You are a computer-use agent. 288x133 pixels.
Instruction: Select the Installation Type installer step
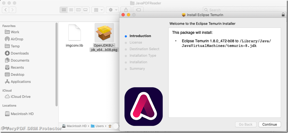tap(143, 55)
